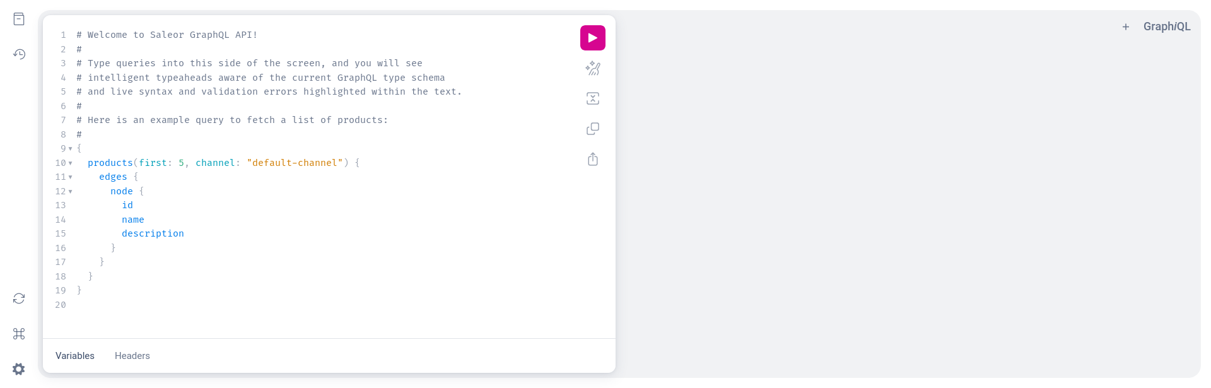Image resolution: width=1211 pixels, height=388 pixels.
Task: Open the keyboard shortcuts dialog
Action: pos(19,334)
